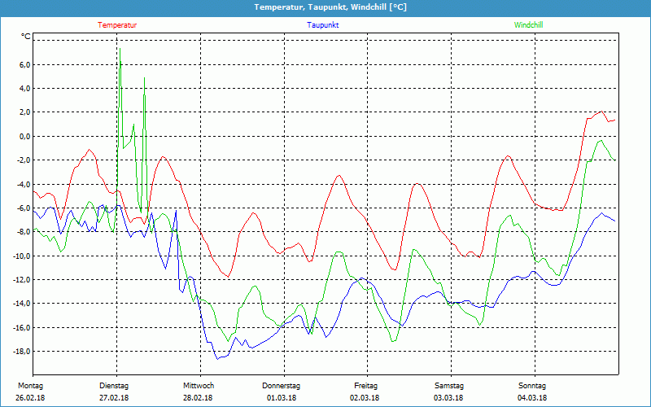Click the Donnerstag day label
The image size is (651, 407).
[x=281, y=386]
